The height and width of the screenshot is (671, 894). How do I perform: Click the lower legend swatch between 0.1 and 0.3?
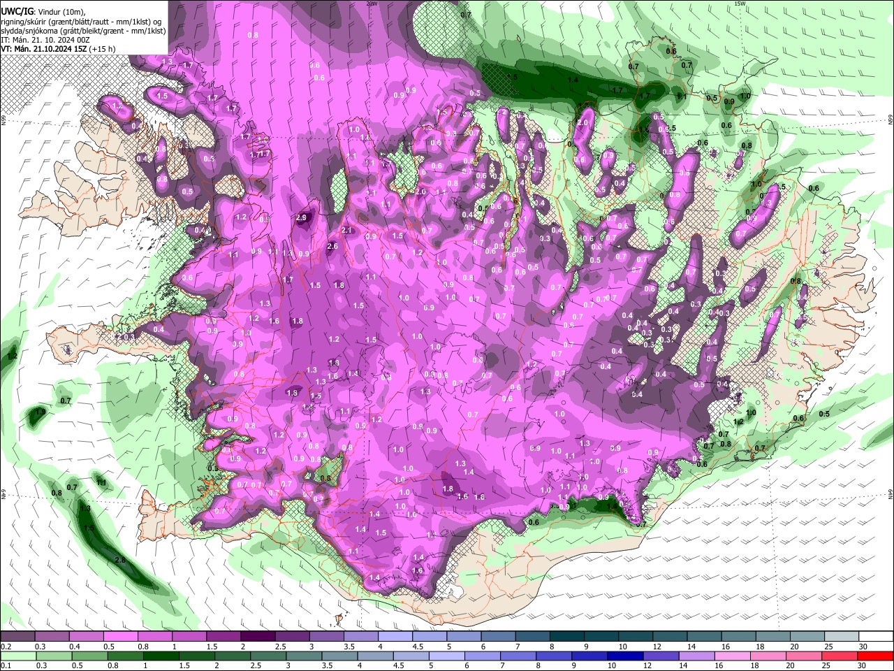tap(18, 656)
